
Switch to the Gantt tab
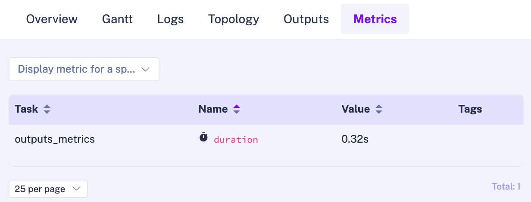117,19
